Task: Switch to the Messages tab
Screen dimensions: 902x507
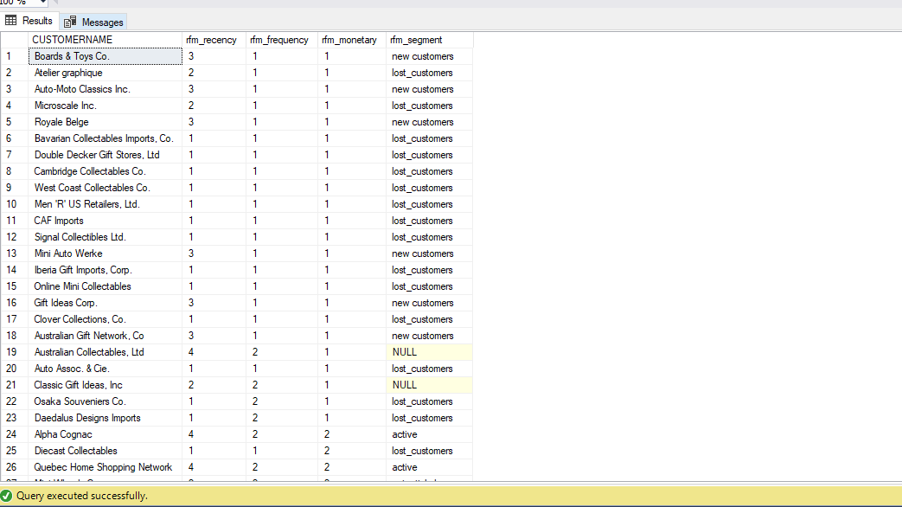Action: click(x=99, y=22)
